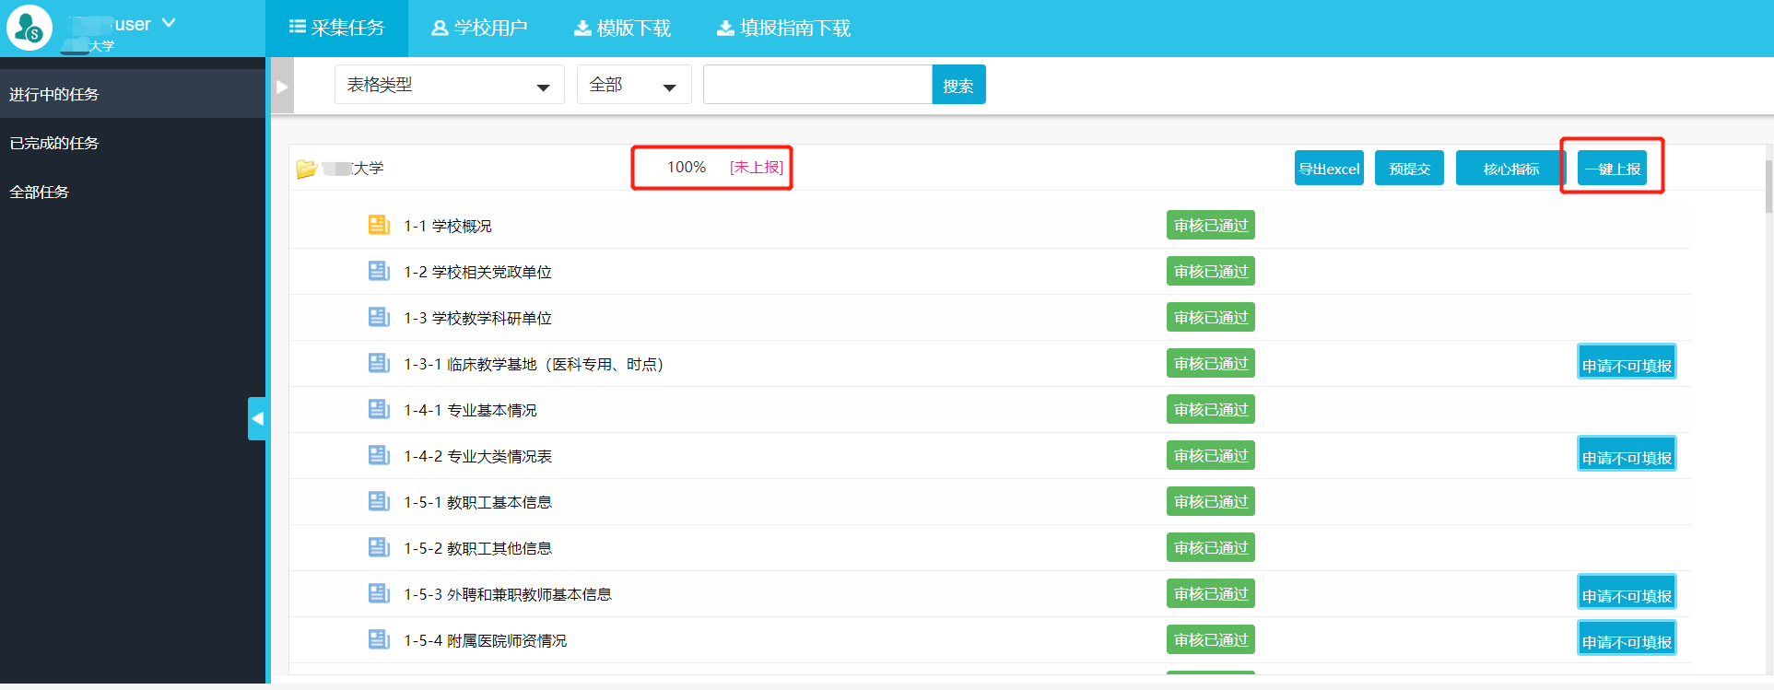The width and height of the screenshot is (1774, 690).
Task: Toggle filter panel with gray right-arrow
Action: coord(282,86)
